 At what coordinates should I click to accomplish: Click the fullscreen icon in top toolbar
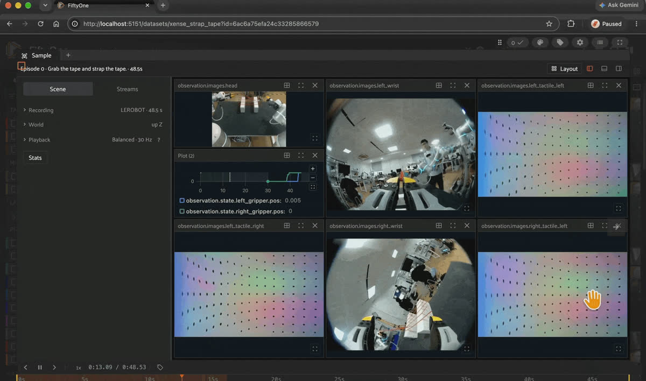[620, 43]
